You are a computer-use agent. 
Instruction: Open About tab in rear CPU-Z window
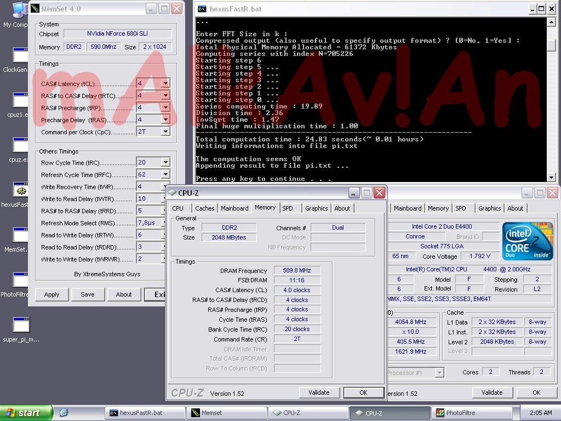pyautogui.click(x=515, y=208)
